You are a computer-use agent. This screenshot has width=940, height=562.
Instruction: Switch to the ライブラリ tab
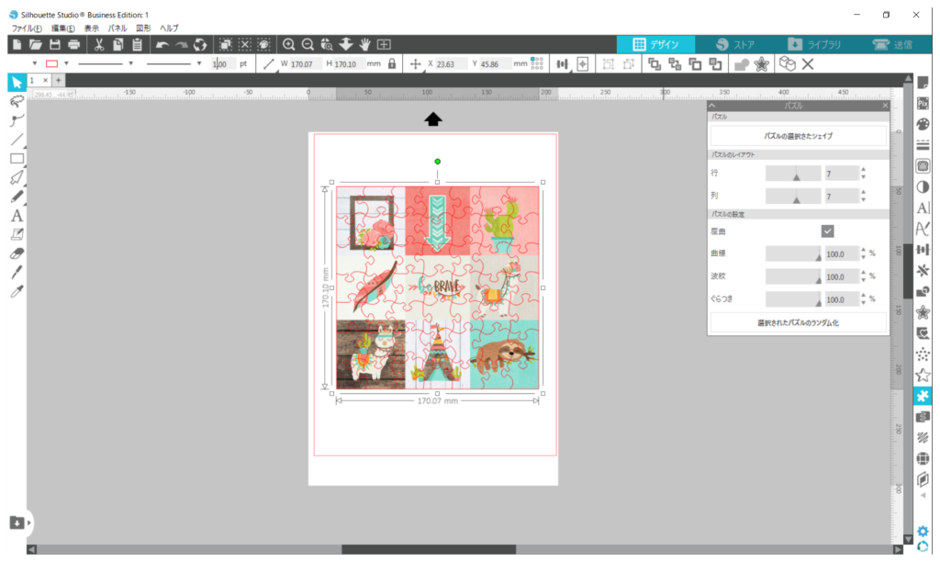point(814,44)
